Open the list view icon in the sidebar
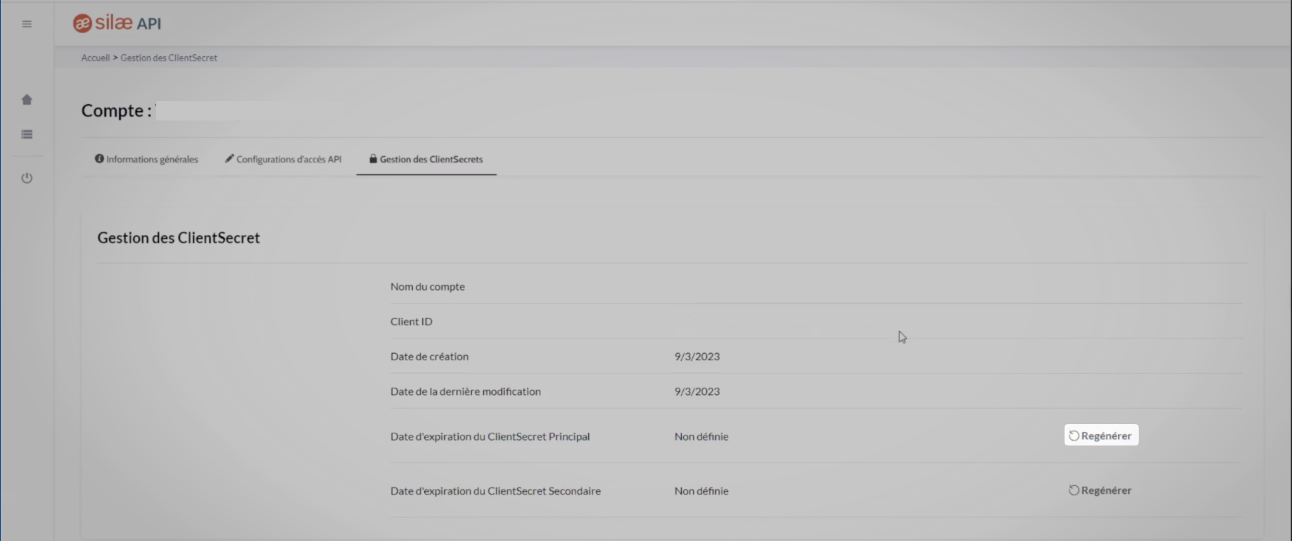Screen dimensions: 1292x541 27,135
